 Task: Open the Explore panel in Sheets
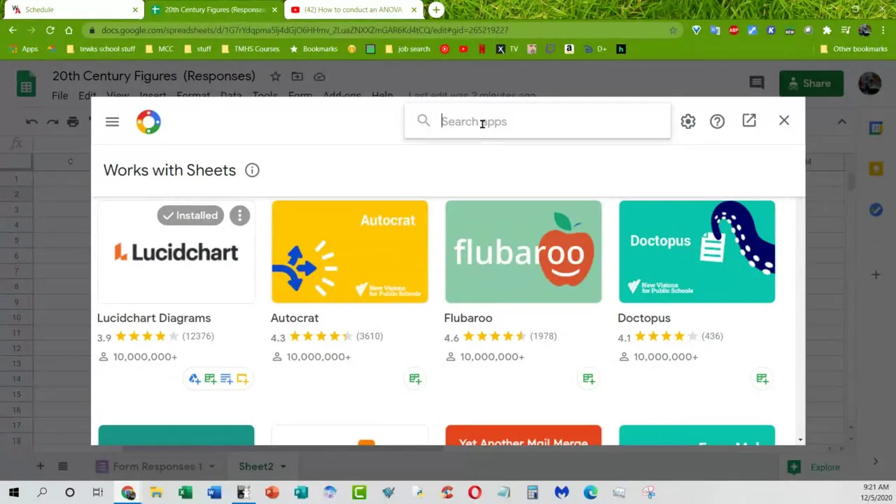pos(814,467)
